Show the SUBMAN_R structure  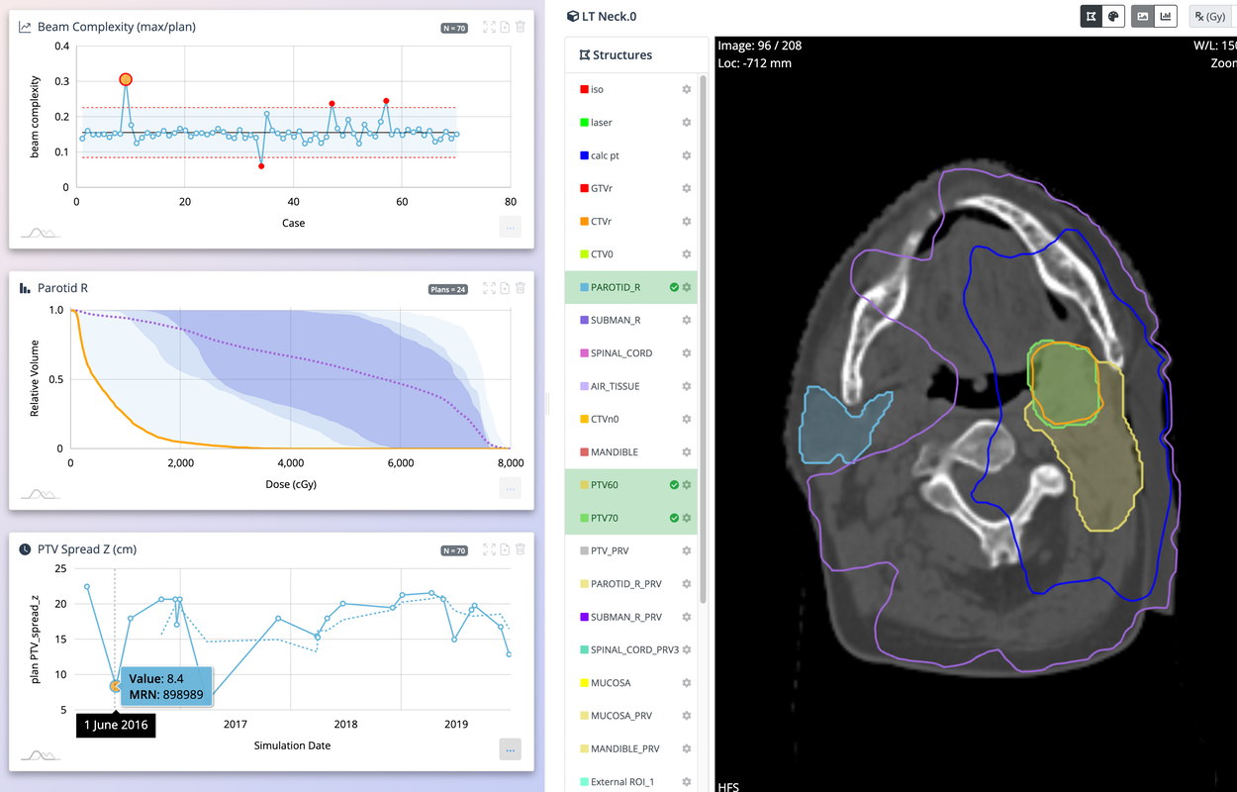pos(630,321)
